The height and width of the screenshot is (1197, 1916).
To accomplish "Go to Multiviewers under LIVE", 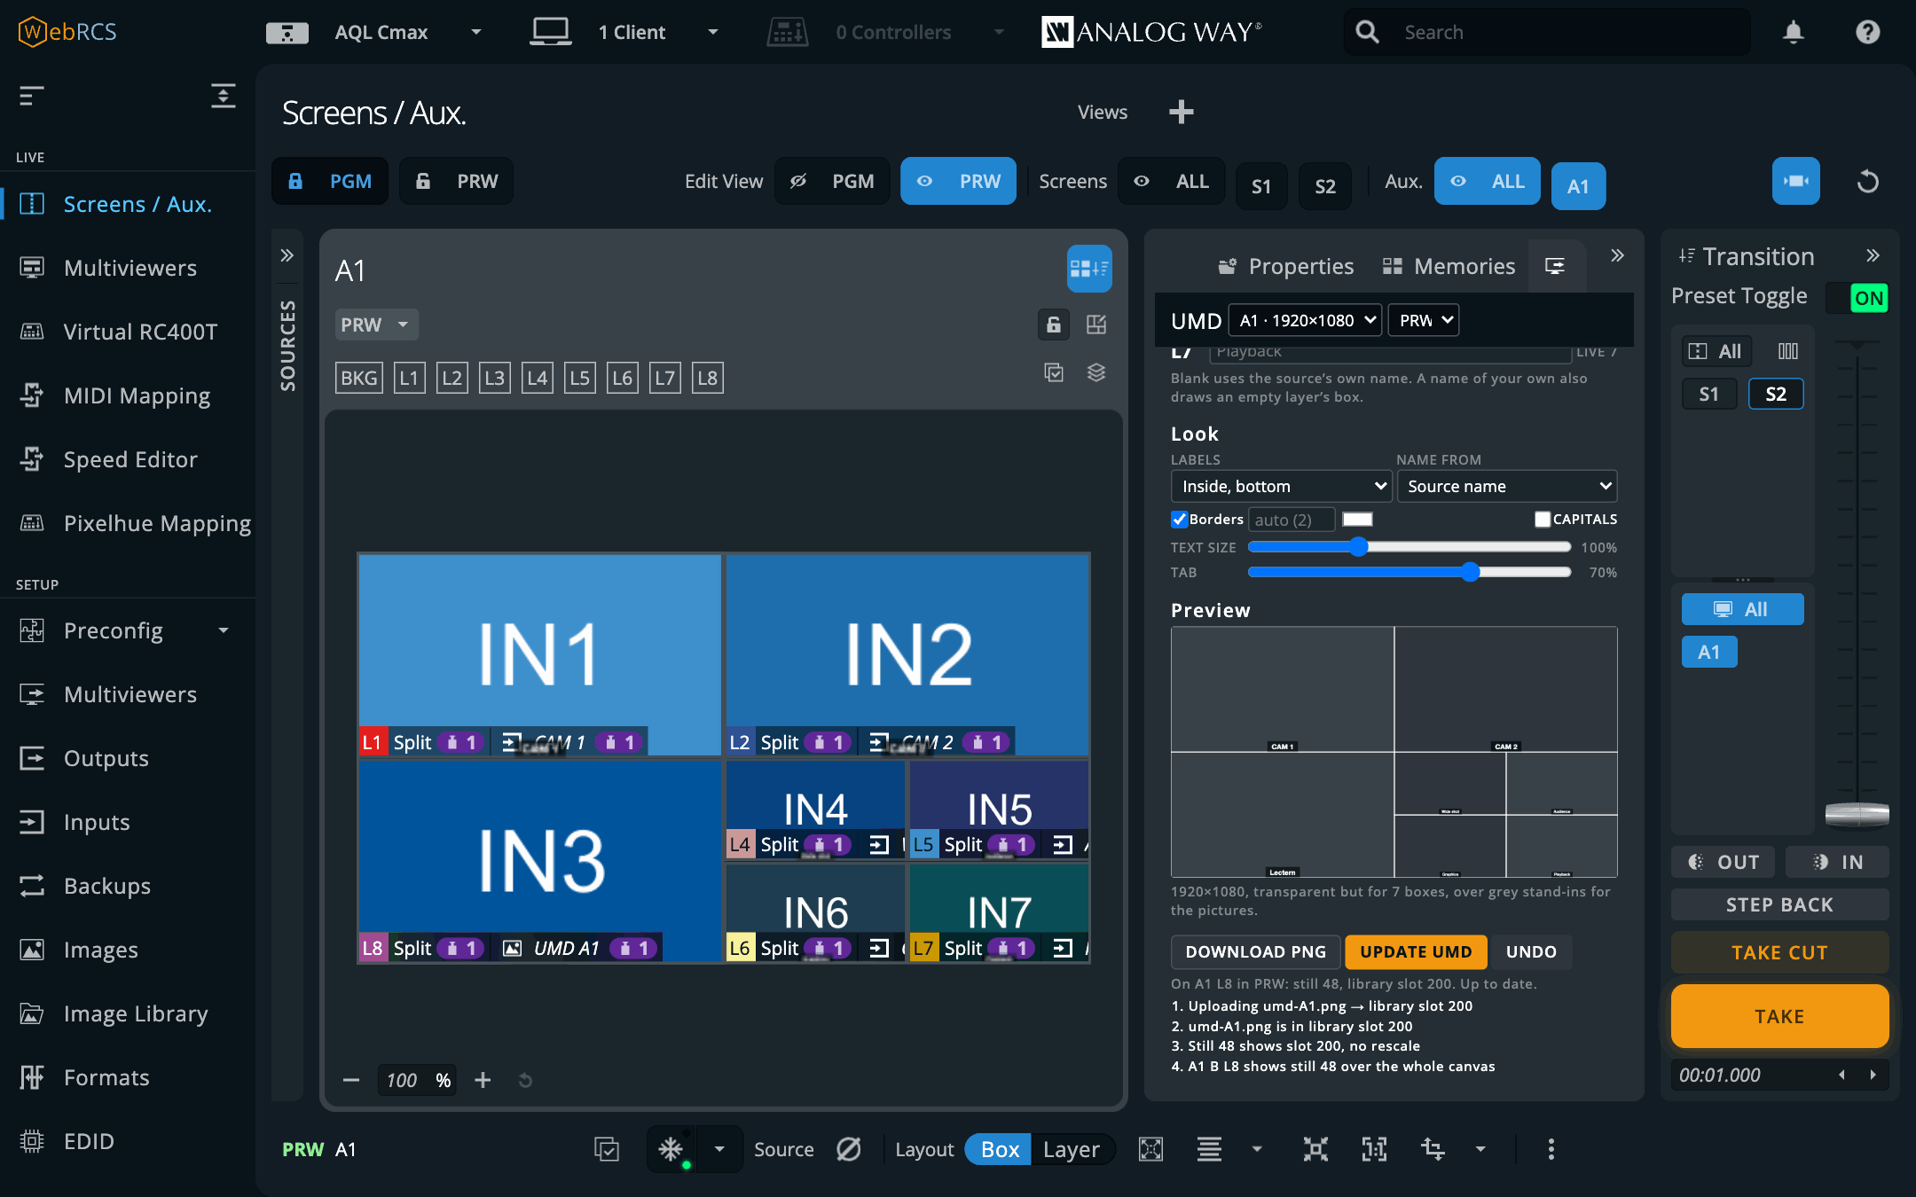I will click(x=129, y=268).
